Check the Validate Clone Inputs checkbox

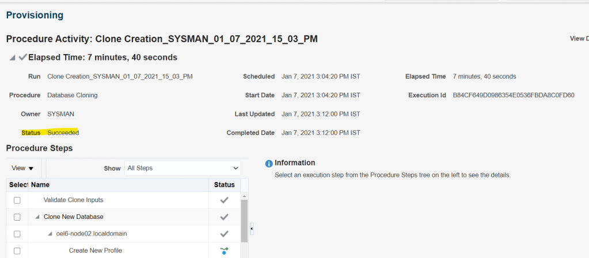(x=17, y=200)
